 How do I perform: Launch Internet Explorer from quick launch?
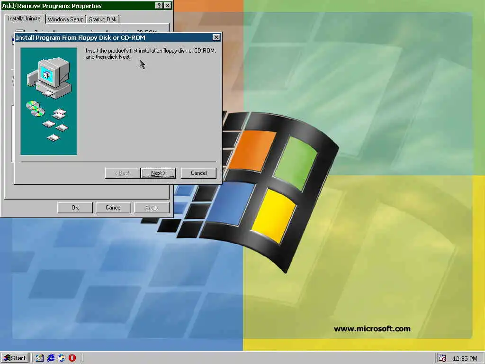coord(51,358)
